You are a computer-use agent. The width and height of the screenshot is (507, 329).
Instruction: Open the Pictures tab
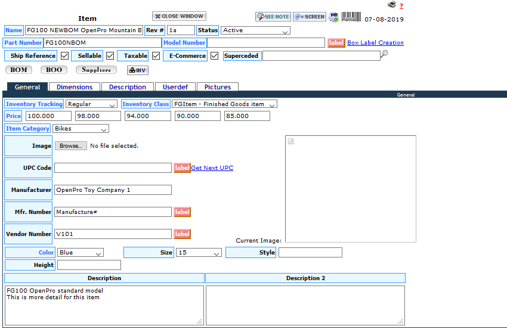pos(218,87)
